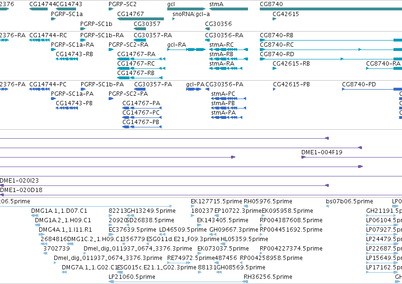
Task: Click protein PGRP-SC2-PA label
Action: pos(128,94)
